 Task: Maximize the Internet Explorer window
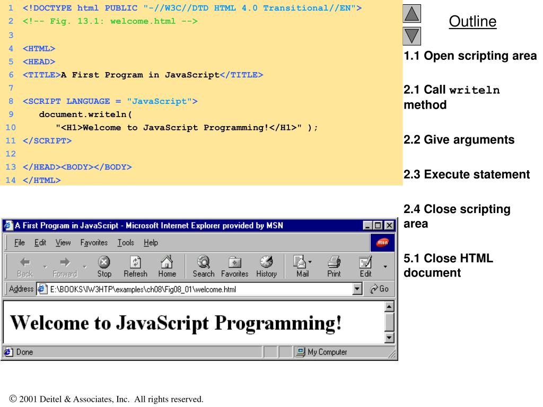(x=378, y=226)
